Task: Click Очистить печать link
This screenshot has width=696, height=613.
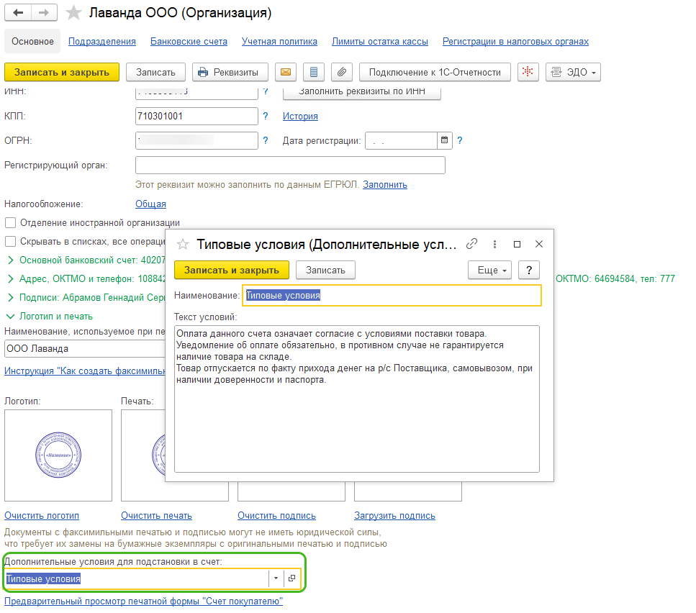Action: click(x=156, y=515)
